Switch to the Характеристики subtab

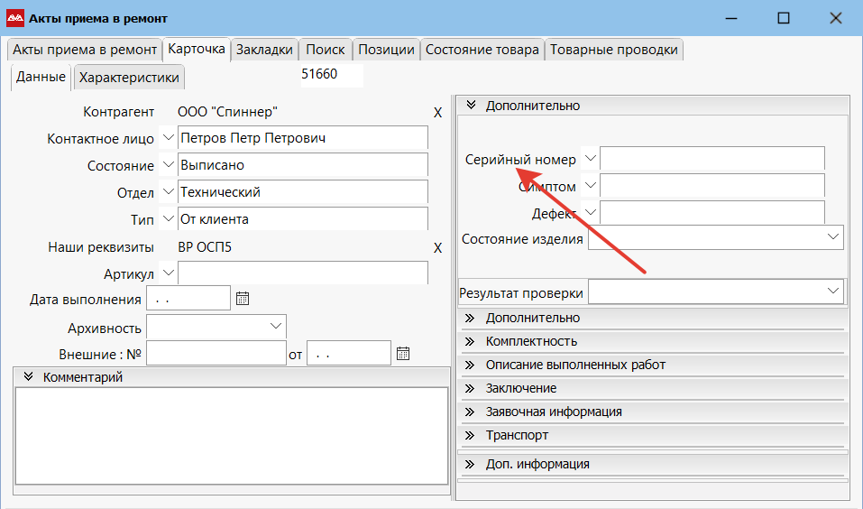129,78
